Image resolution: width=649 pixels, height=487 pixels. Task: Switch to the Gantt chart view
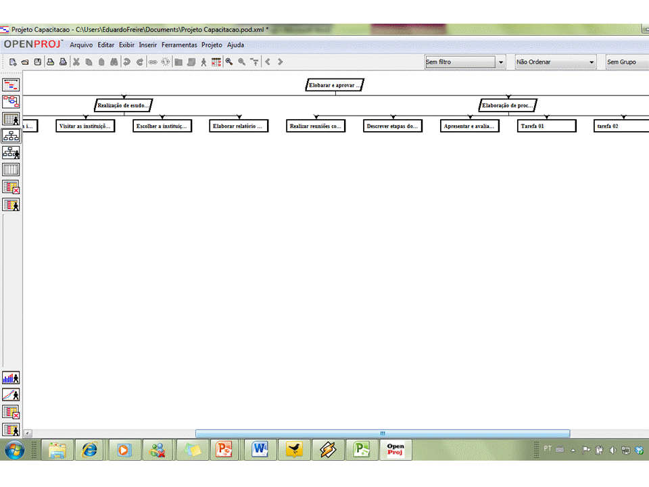(11, 85)
